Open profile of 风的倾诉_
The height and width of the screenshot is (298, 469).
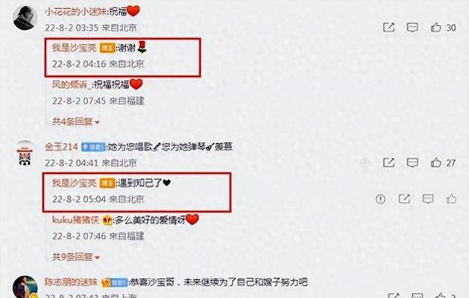click(x=72, y=85)
